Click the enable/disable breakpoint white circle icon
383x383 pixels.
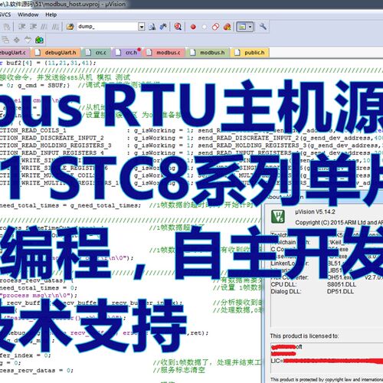[x=205, y=27]
